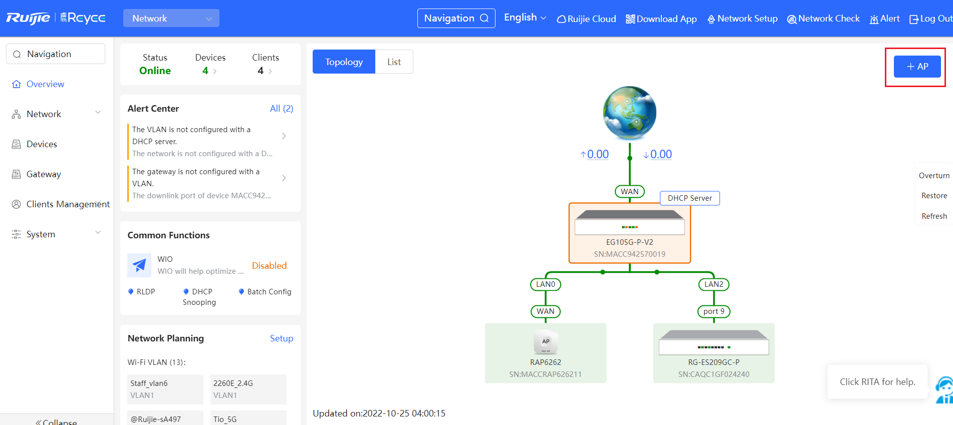Click the Ruijie Cloud cloud icon

tap(562, 19)
